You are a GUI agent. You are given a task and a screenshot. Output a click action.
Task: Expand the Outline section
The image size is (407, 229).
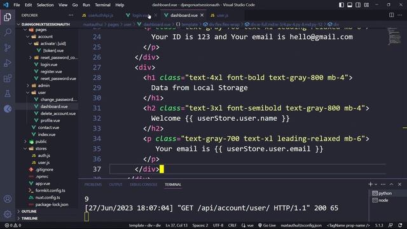coord(29,211)
